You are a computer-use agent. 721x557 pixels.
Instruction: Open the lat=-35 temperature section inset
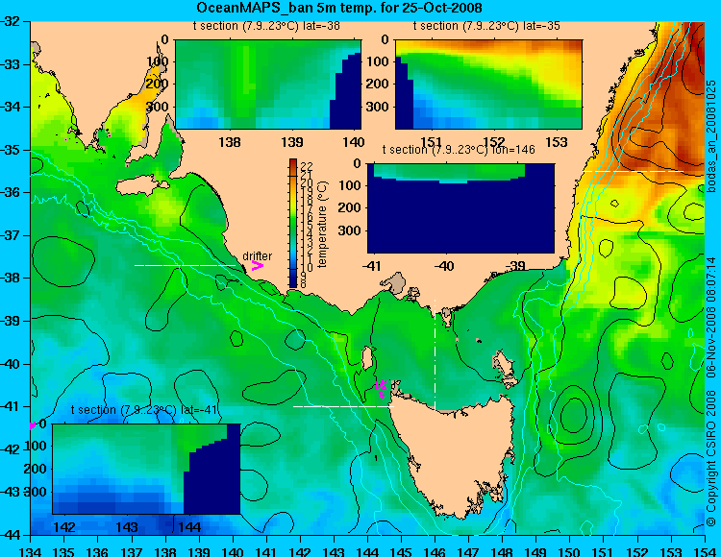[488, 85]
